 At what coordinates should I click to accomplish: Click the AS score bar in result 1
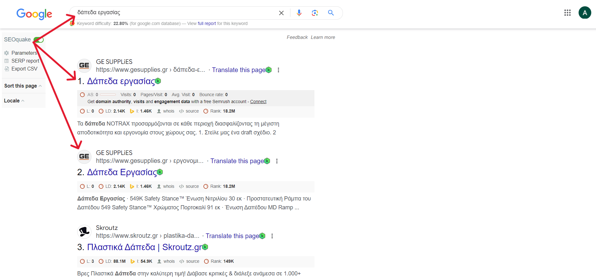108,95
